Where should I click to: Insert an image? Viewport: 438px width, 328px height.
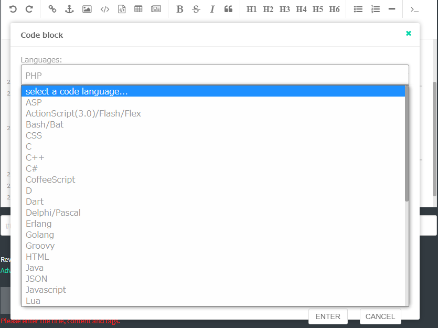click(x=87, y=9)
